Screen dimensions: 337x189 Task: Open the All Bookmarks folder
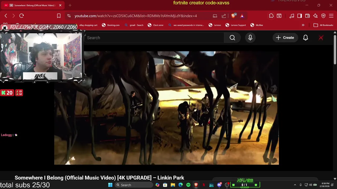(x=324, y=25)
